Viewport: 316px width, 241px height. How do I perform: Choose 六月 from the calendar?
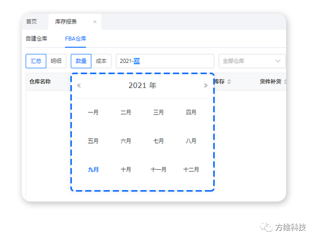click(x=126, y=141)
